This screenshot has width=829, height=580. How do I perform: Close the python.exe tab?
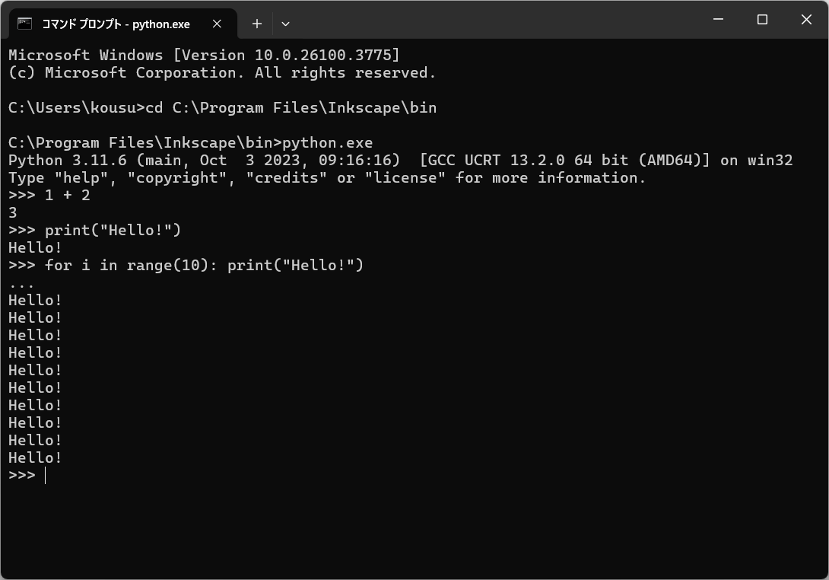click(x=217, y=24)
